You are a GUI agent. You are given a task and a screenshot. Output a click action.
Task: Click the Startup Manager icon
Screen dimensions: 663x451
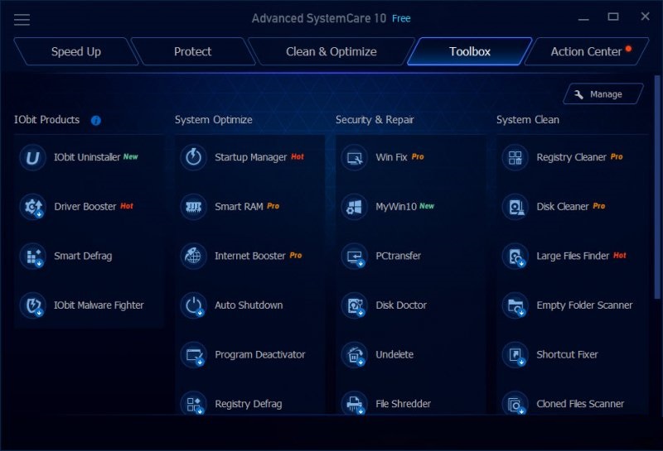pyautogui.click(x=193, y=157)
